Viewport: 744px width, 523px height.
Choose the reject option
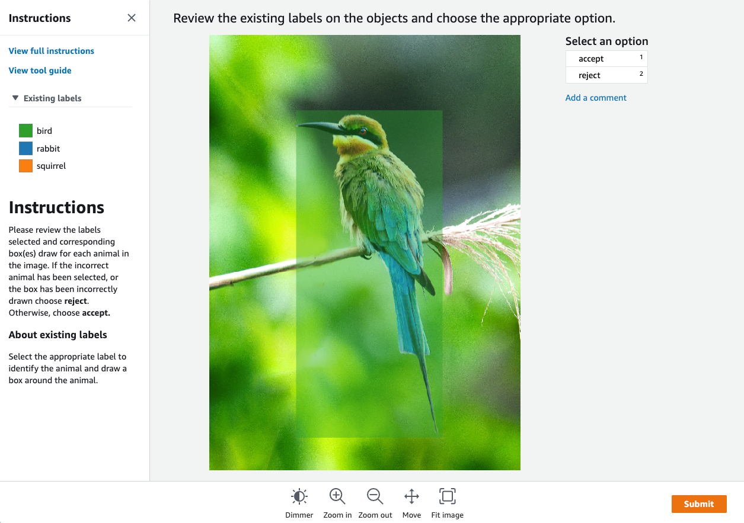pos(606,75)
